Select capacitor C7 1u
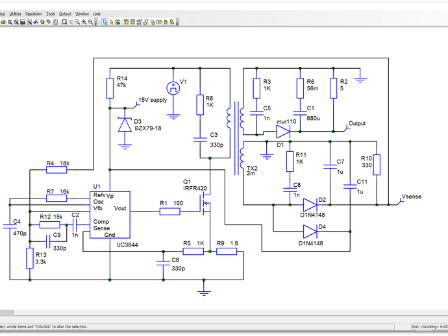448x336 pixels. [330, 167]
